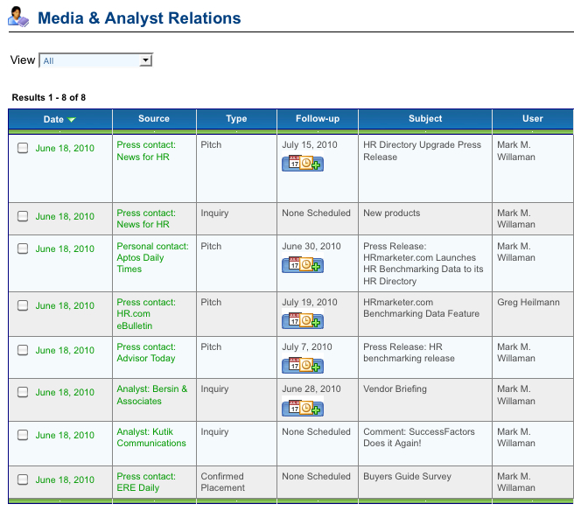
Task: Open Press contact: Advisor Today link
Action: pyautogui.click(x=146, y=353)
